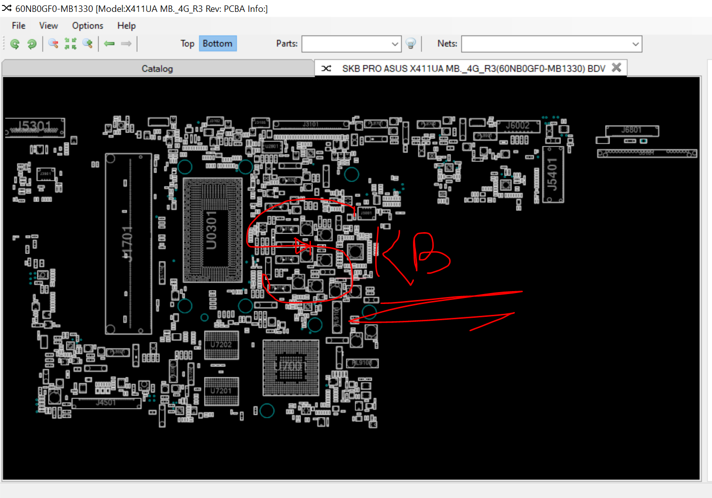Select connector J3101 on the board

pos(311,124)
